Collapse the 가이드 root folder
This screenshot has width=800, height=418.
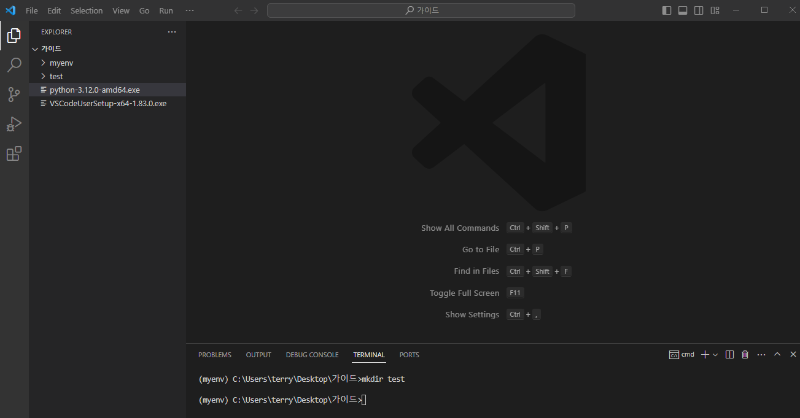point(35,49)
